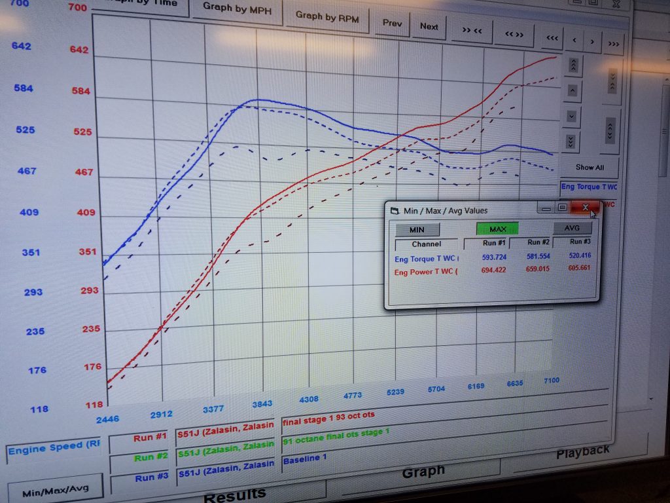The width and height of the screenshot is (670, 503).
Task: Select the Run #1 label
Action: (149, 438)
